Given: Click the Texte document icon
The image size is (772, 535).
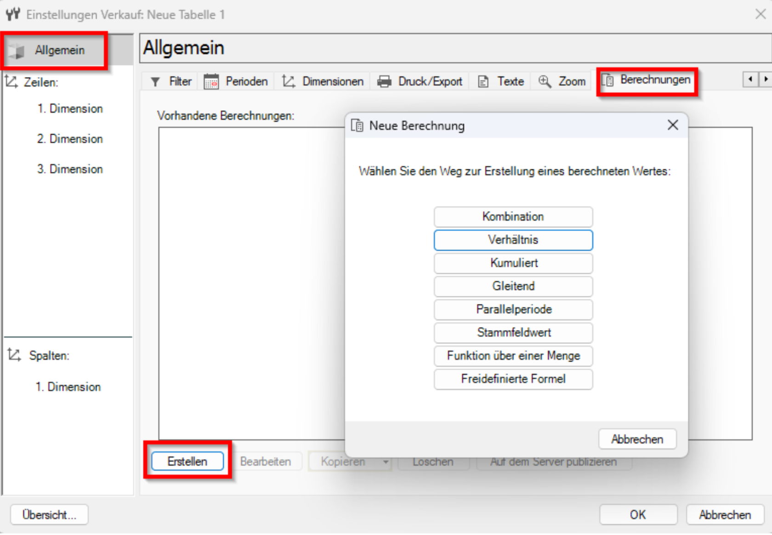Looking at the screenshot, I should coord(483,82).
